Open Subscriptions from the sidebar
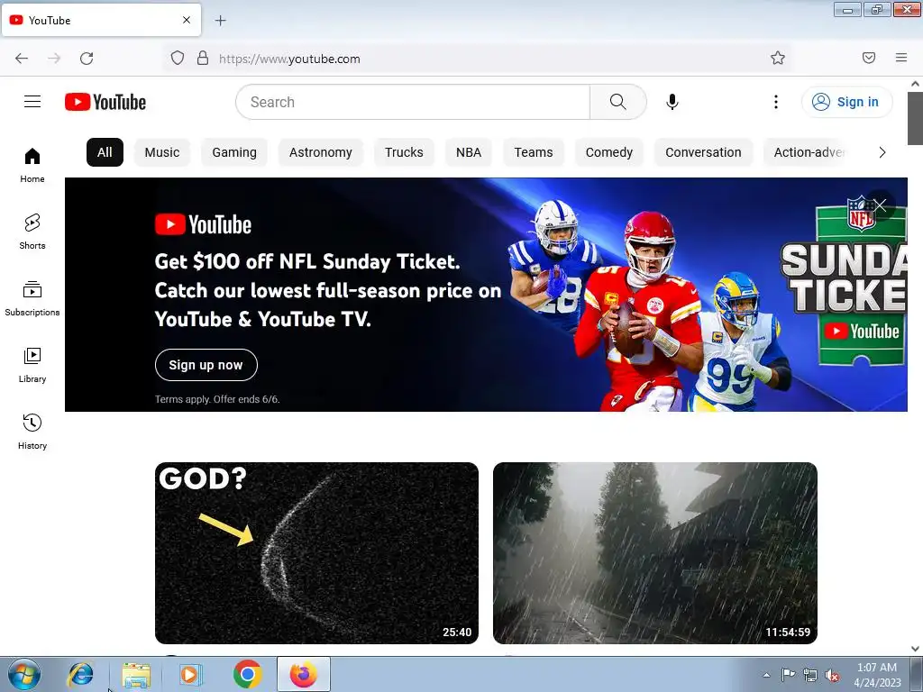The image size is (923, 692). click(x=32, y=298)
